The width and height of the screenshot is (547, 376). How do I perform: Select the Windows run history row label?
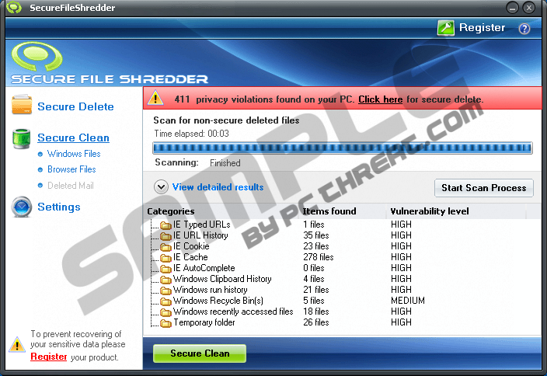210,289
